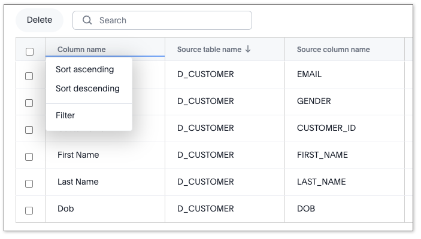Select the First Name cell in Column name

tap(78, 155)
